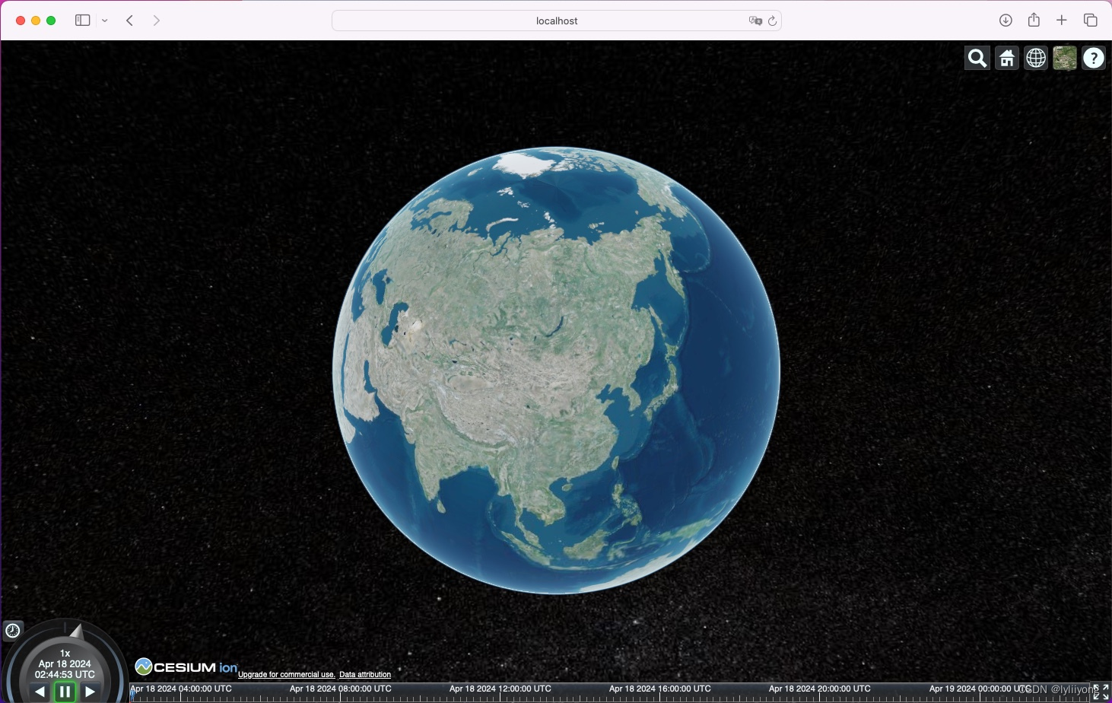Open the Data attribution link
This screenshot has width=1112, height=703.
(x=365, y=675)
